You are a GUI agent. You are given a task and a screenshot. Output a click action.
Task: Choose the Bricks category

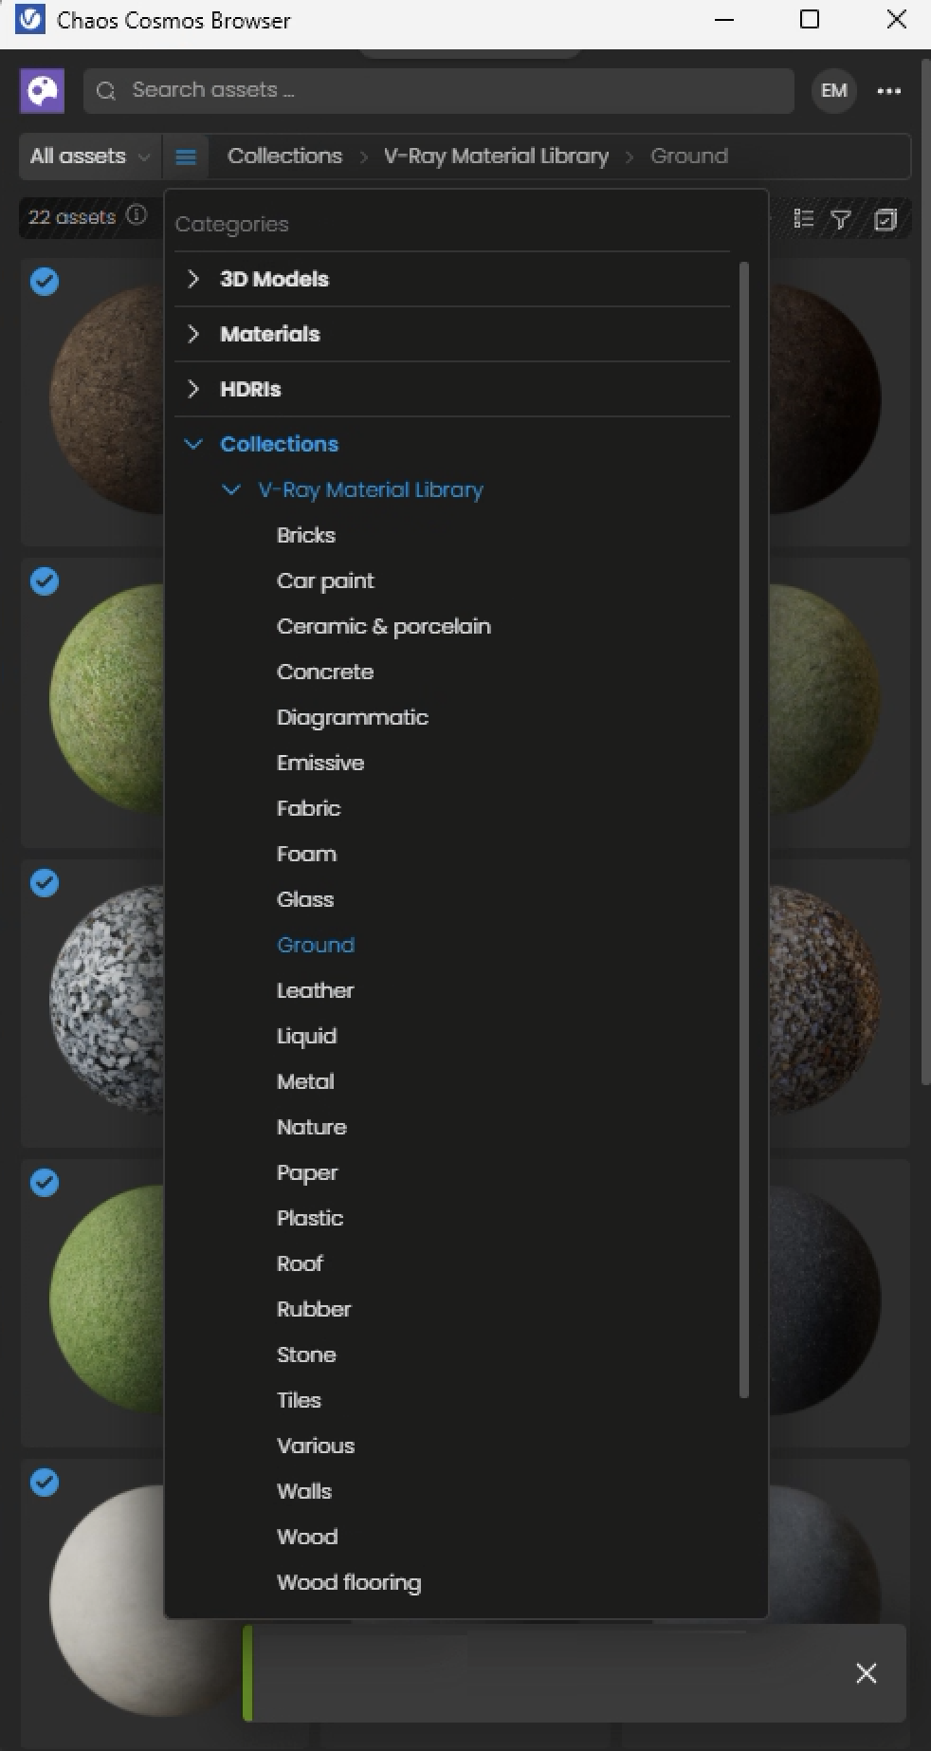coord(306,535)
